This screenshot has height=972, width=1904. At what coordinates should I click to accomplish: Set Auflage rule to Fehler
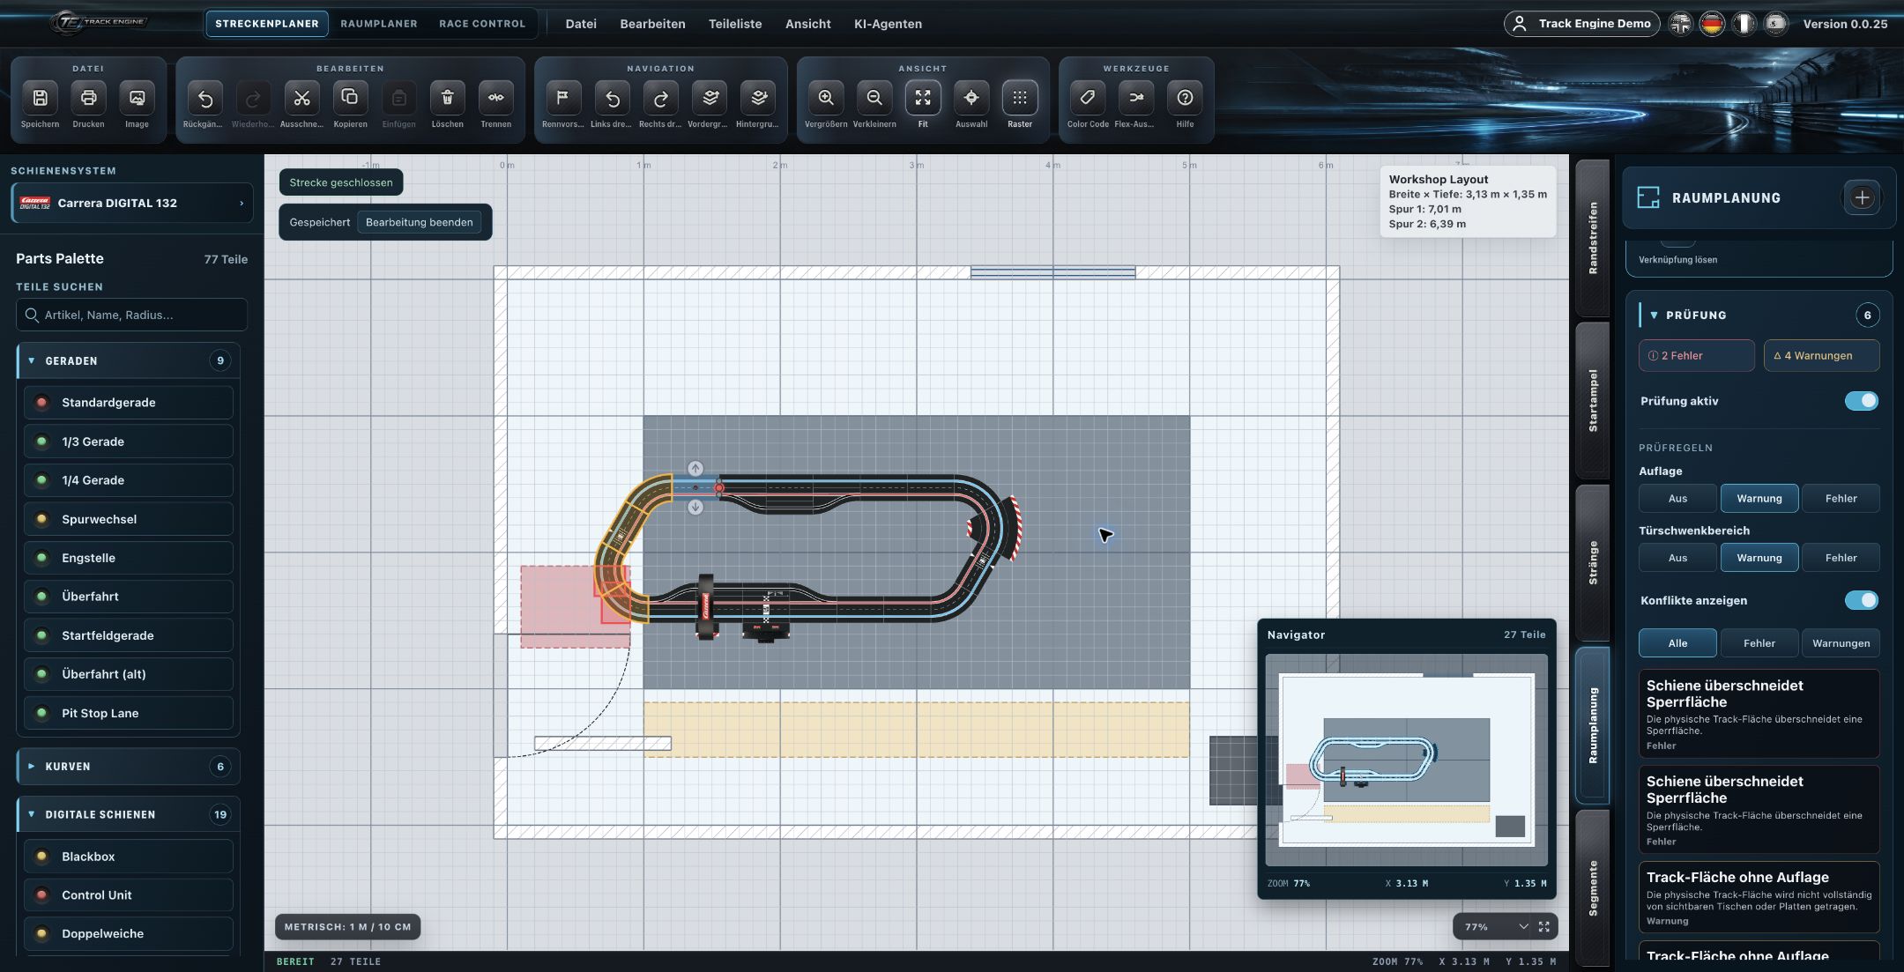click(x=1841, y=499)
